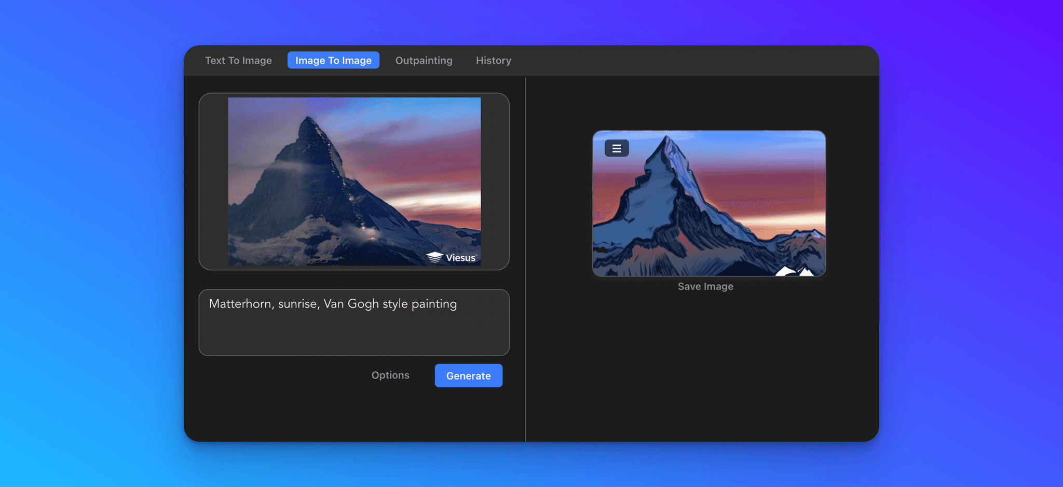Click into the prompt text box's empty area
Screen dimensions: 1063x487
coord(353,335)
